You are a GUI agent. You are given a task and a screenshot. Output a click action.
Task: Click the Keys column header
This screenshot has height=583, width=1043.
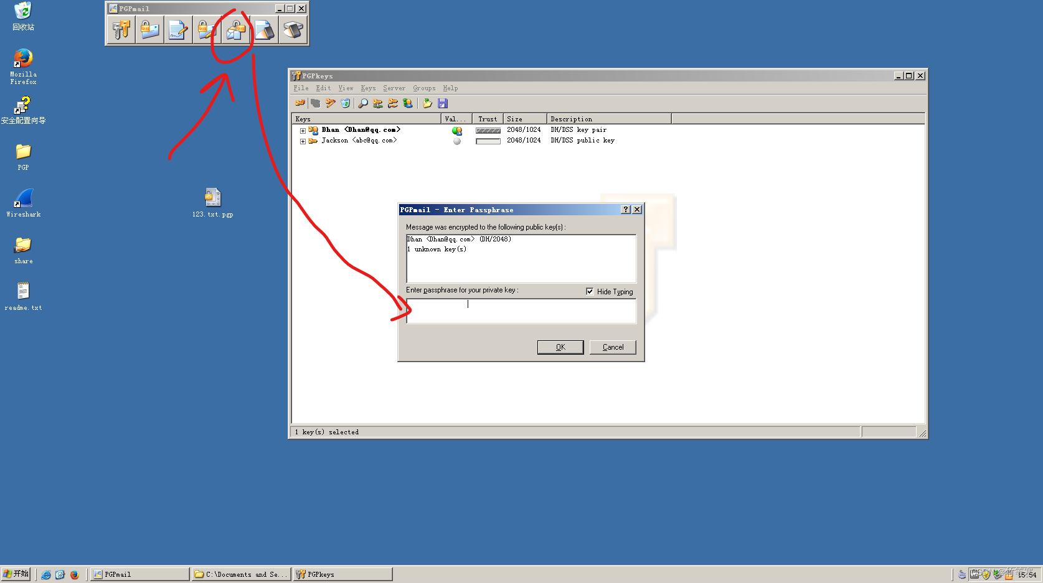(367, 119)
